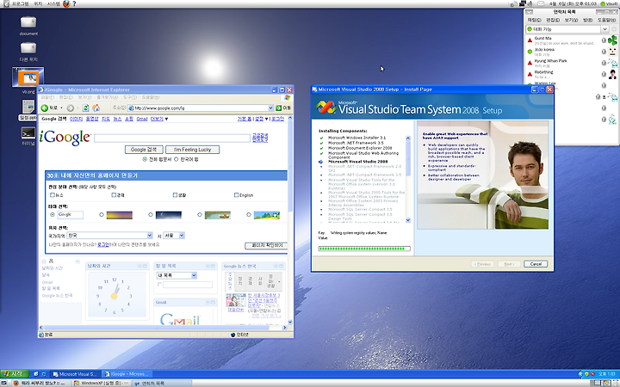This screenshot has height=387, width=620.
Task: Open the second folder icon below document
Action: pos(28,48)
